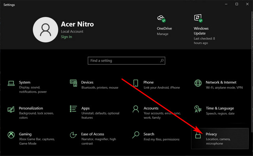
Task: Open the Gaming Xbox icon
Action: click(x=11, y=135)
